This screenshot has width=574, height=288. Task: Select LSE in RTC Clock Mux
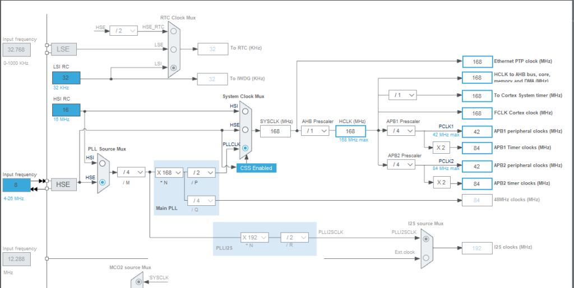tap(174, 48)
